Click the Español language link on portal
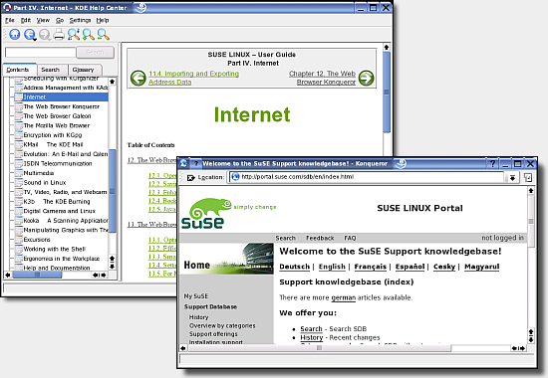This screenshot has width=548, height=378. [x=410, y=267]
